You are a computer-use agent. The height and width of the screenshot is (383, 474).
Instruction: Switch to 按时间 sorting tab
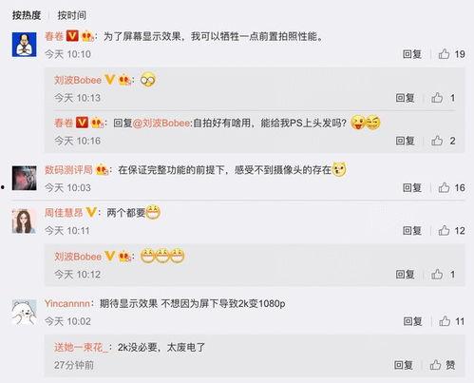coord(72,15)
